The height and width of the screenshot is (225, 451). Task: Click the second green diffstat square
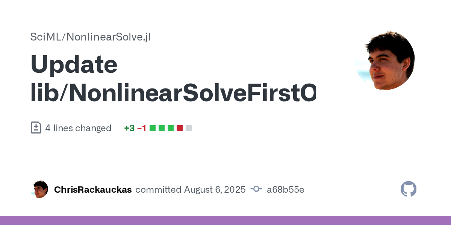coord(162,128)
